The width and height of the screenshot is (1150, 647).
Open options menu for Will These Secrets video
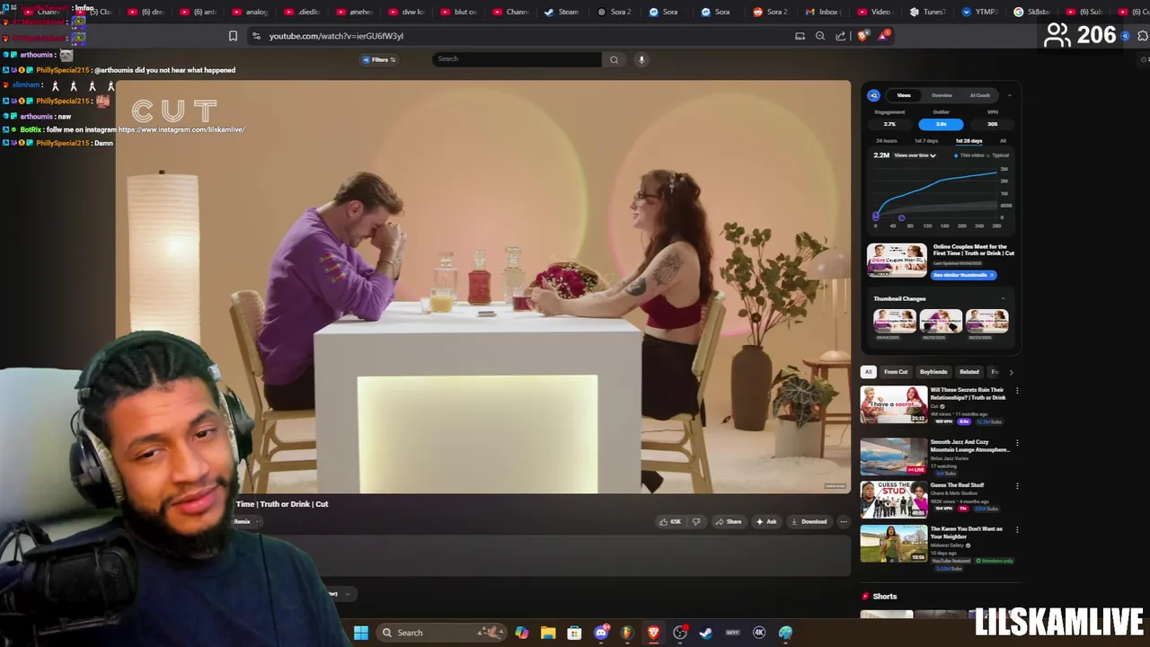1017,391
